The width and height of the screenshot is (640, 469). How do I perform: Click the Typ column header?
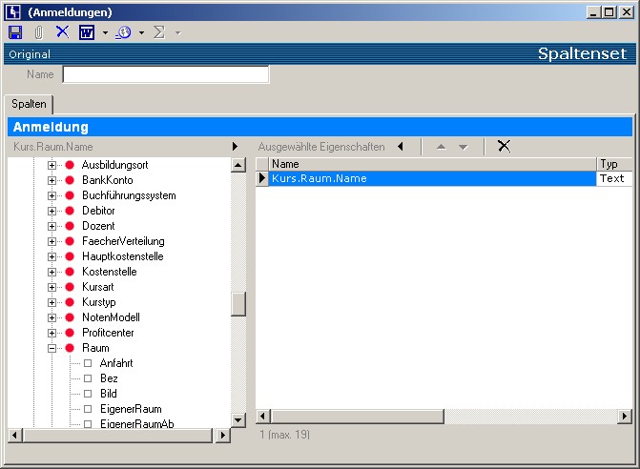(610, 164)
